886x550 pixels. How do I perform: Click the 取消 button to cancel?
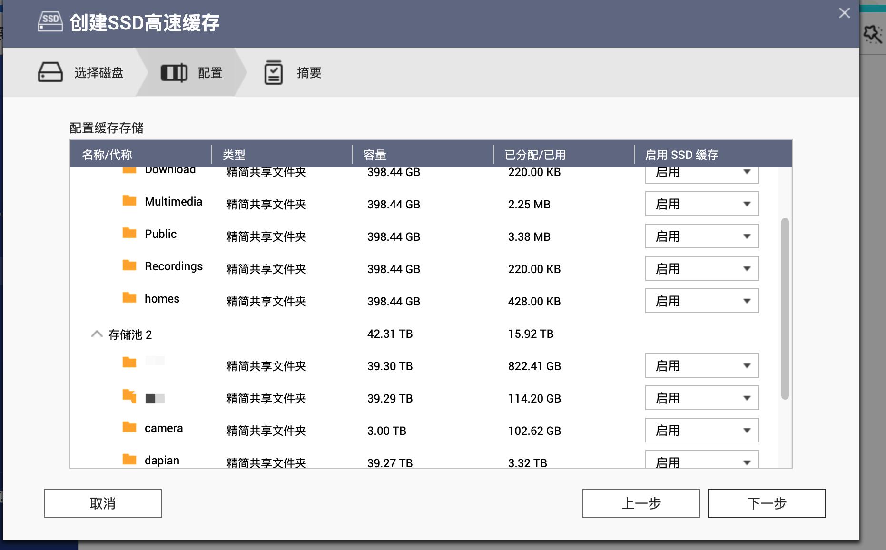point(102,503)
